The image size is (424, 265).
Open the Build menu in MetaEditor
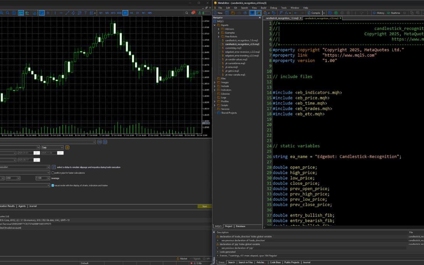[263, 8]
